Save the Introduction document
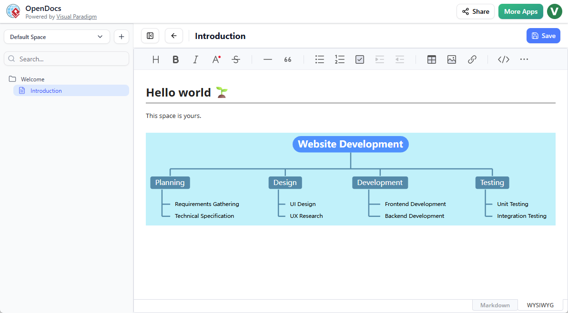568x313 pixels. [543, 36]
